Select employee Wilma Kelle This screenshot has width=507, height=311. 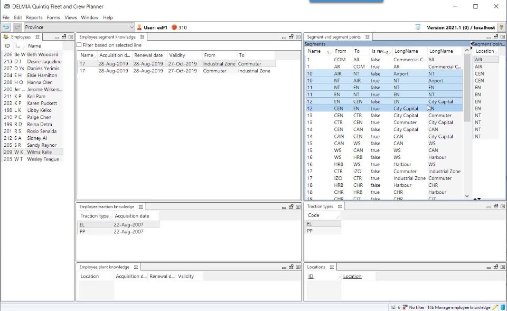33,152
